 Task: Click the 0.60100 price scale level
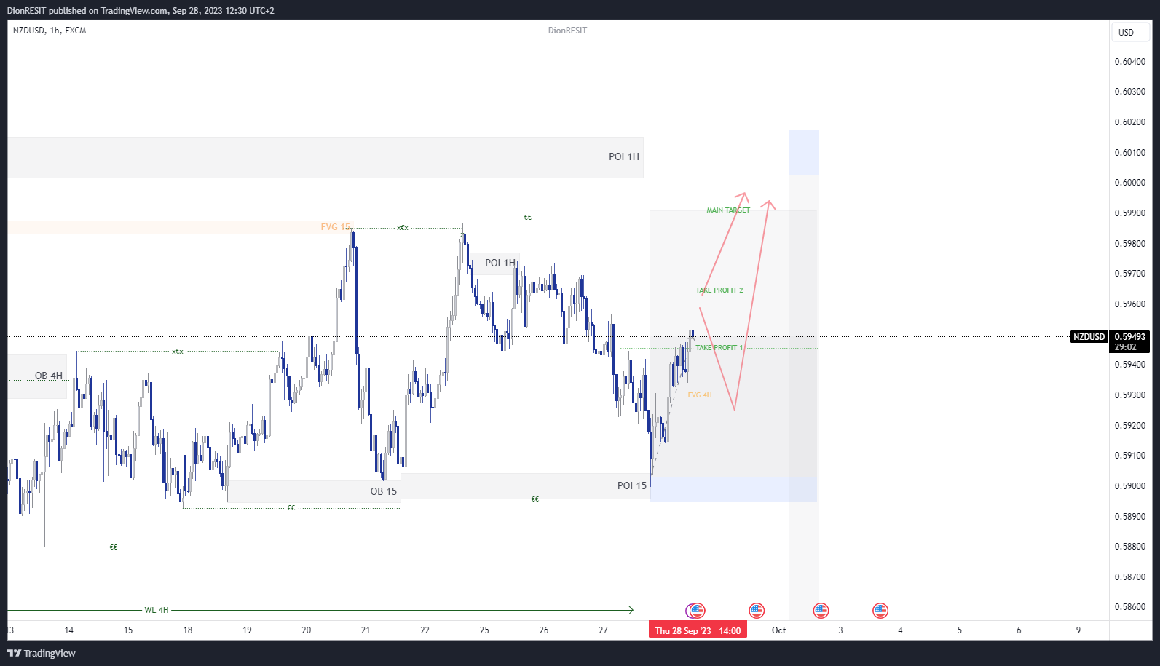click(x=1130, y=153)
